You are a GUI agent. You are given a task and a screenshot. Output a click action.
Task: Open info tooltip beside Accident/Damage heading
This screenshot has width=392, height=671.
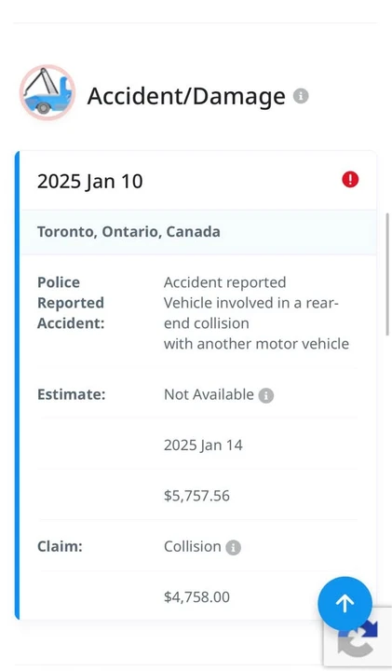[301, 96]
